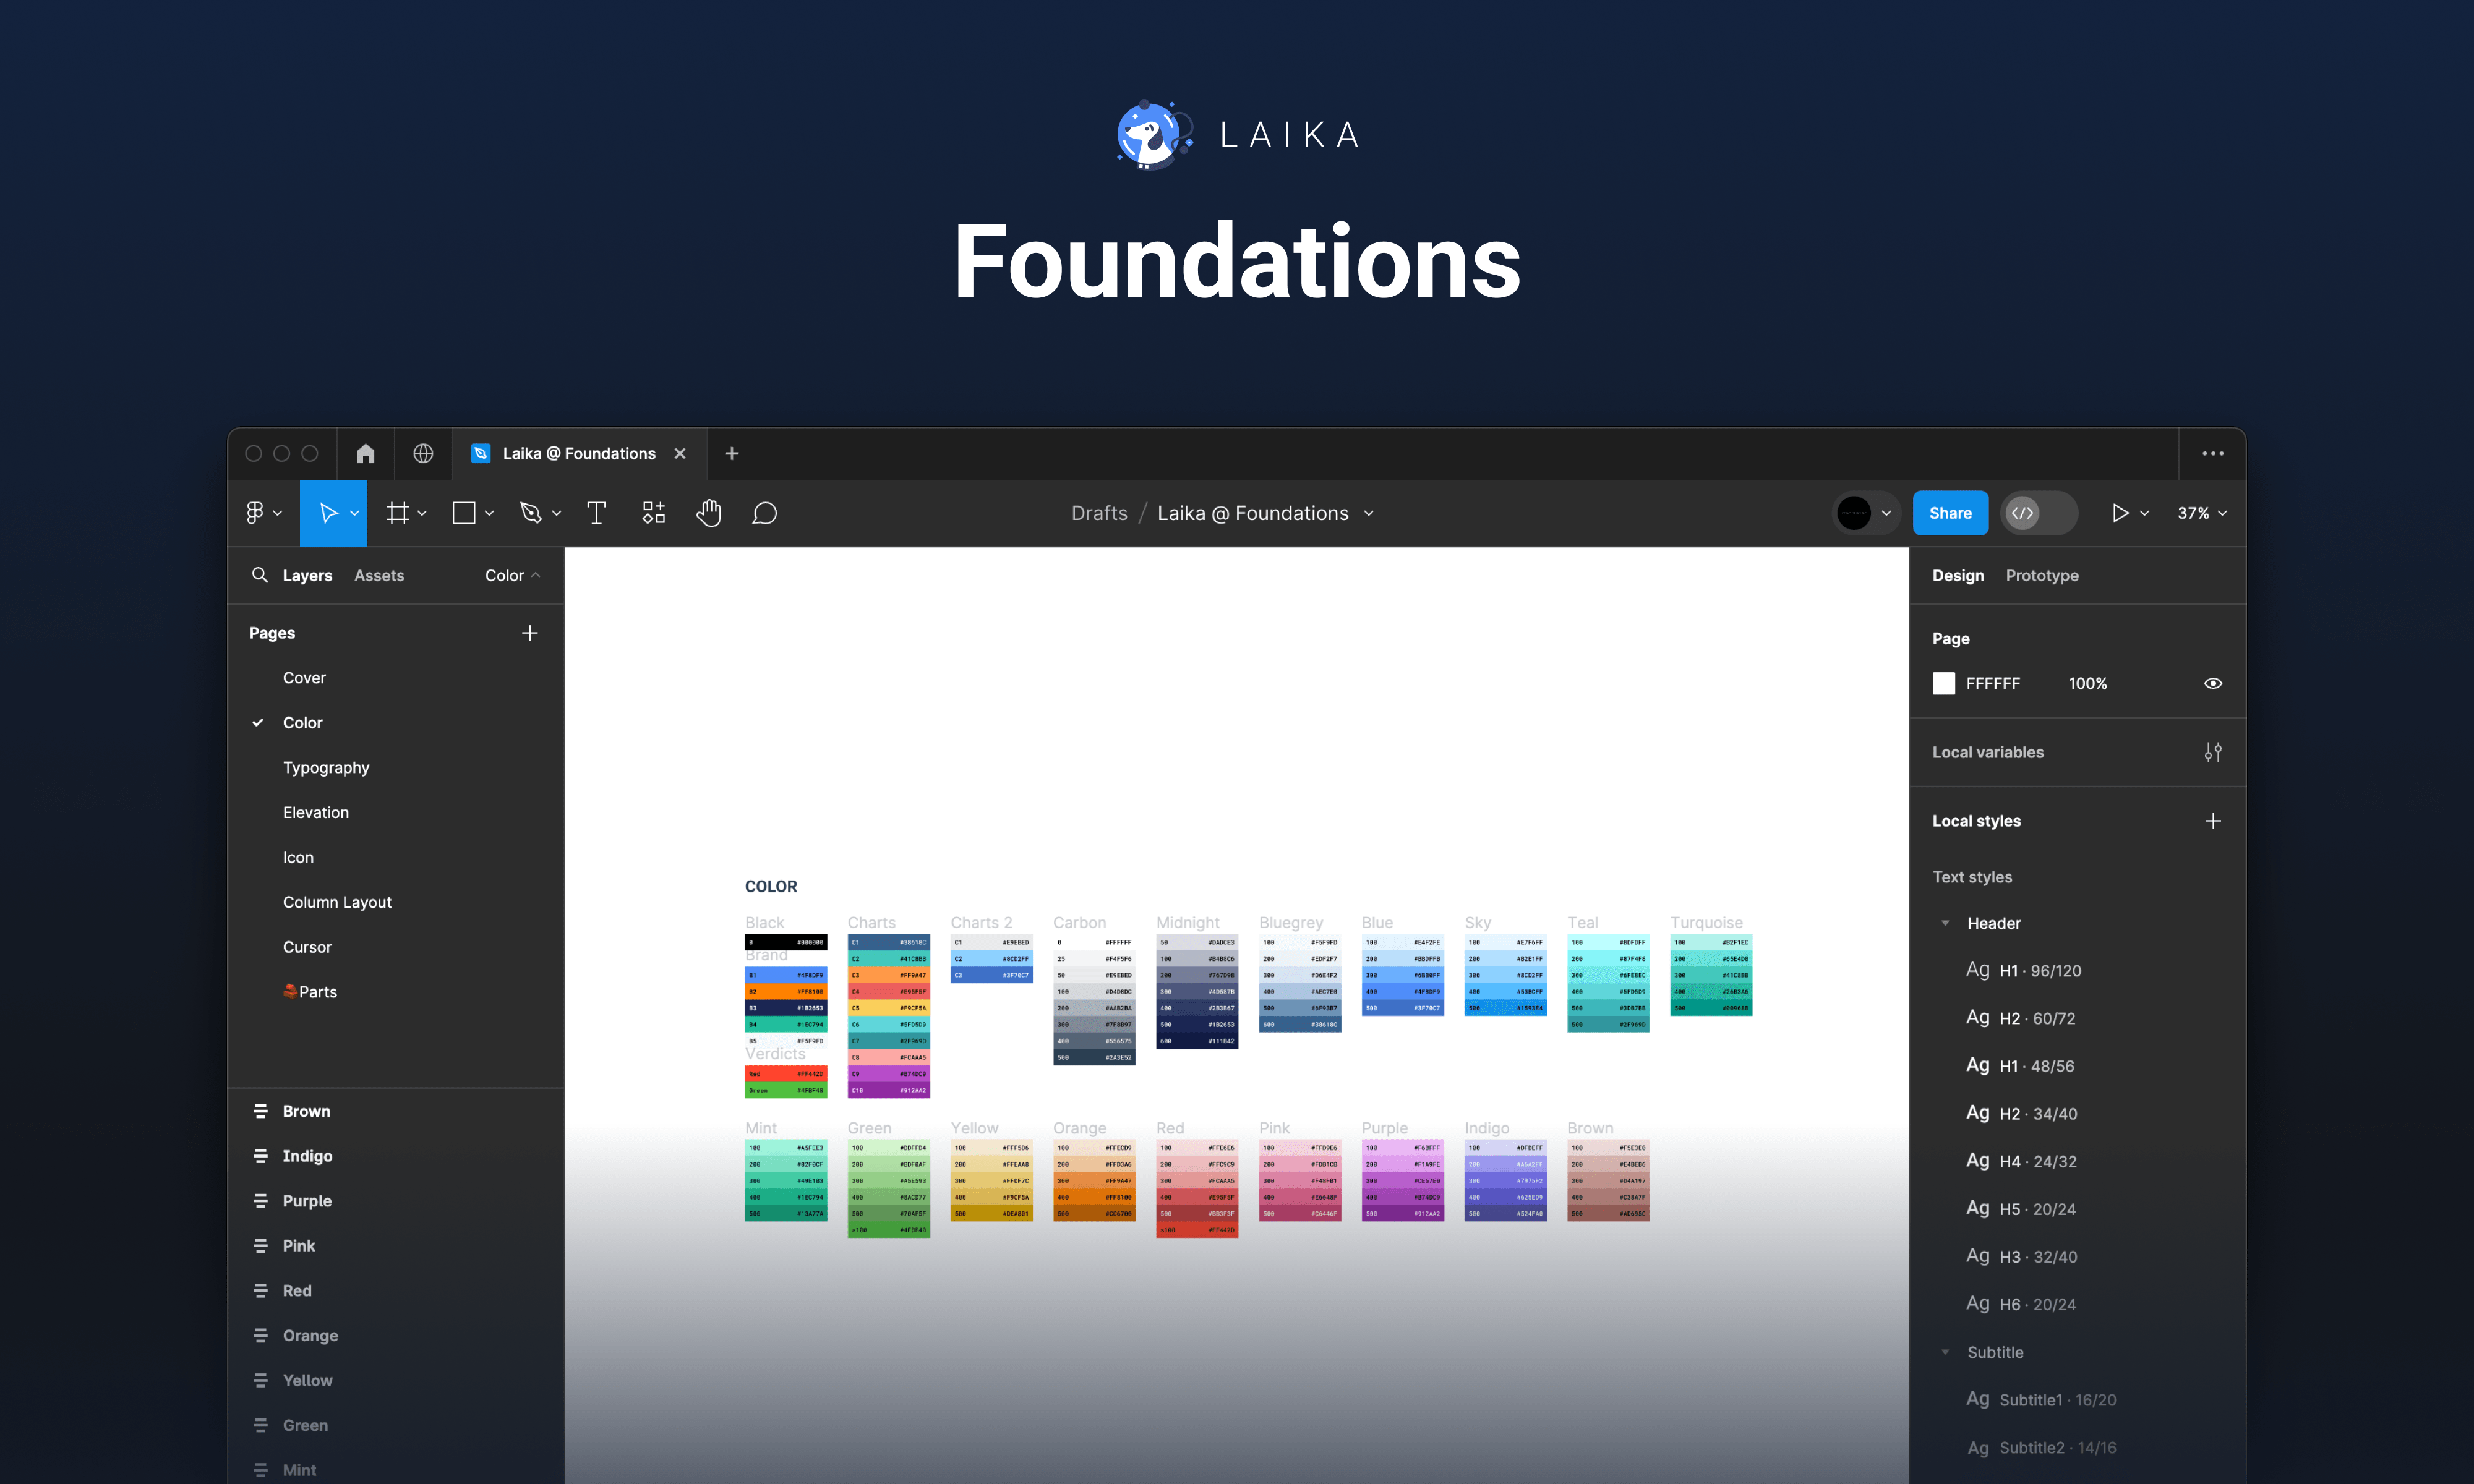The height and width of the screenshot is (1484, 2474).
Task: Click the FFFFFF page color swatch
Action: [x=1943, y=683]
